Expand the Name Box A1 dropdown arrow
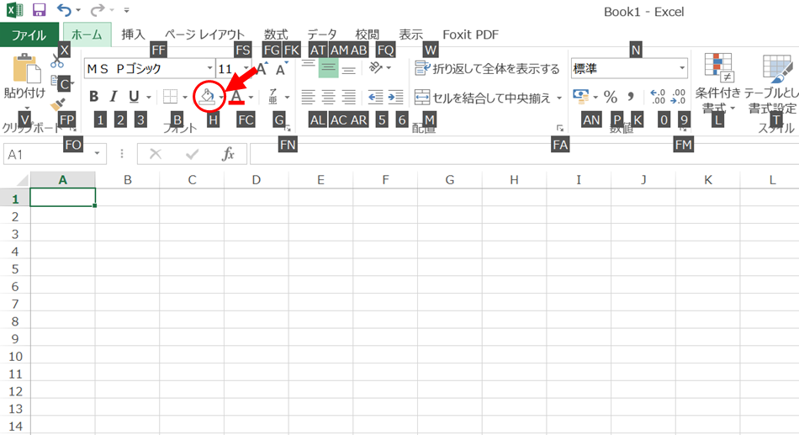 point(97,154)
